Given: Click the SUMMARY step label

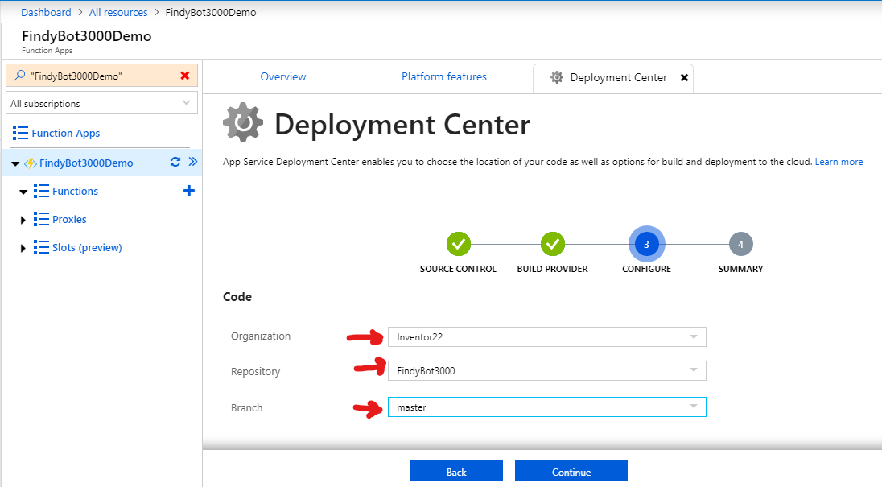Looking at the screenshot, I should (x=741, y=269).
